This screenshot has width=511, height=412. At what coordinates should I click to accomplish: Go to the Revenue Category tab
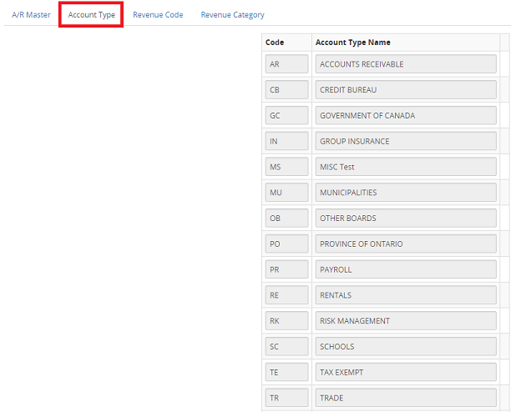pyautogui.click(x=232, y=15)
